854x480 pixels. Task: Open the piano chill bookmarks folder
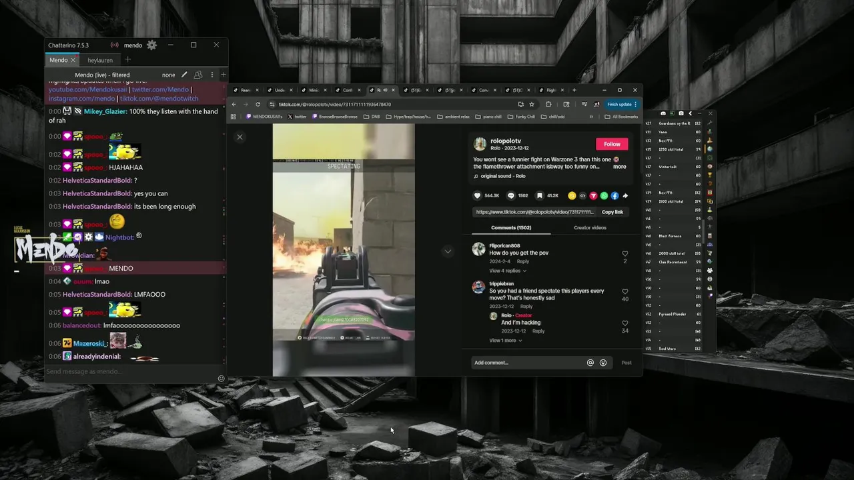[488, 117]
